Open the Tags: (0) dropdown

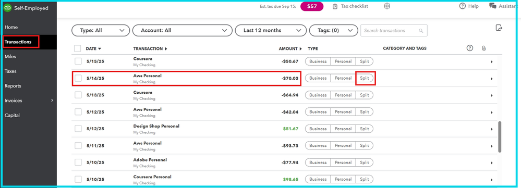[x=334, y=31]
